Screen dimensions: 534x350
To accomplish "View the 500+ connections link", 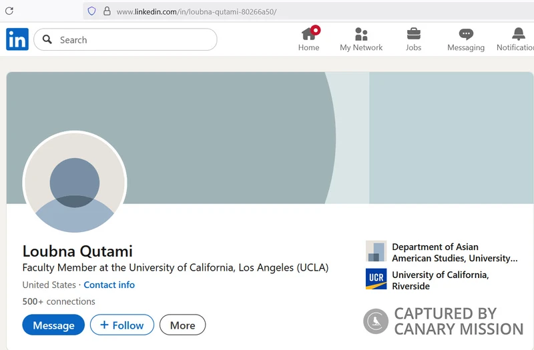I will point(59,301).
